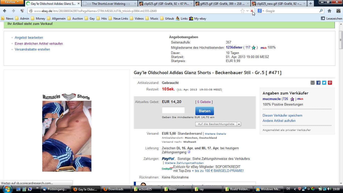Click the bid amount input field

(x=173, y=110)
